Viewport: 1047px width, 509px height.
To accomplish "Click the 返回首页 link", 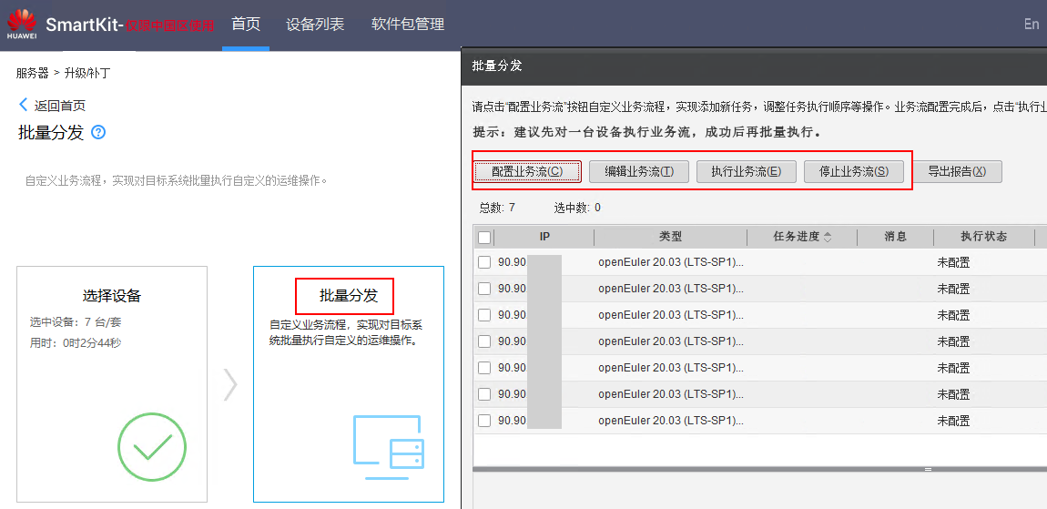I will (x=60, y=106).
